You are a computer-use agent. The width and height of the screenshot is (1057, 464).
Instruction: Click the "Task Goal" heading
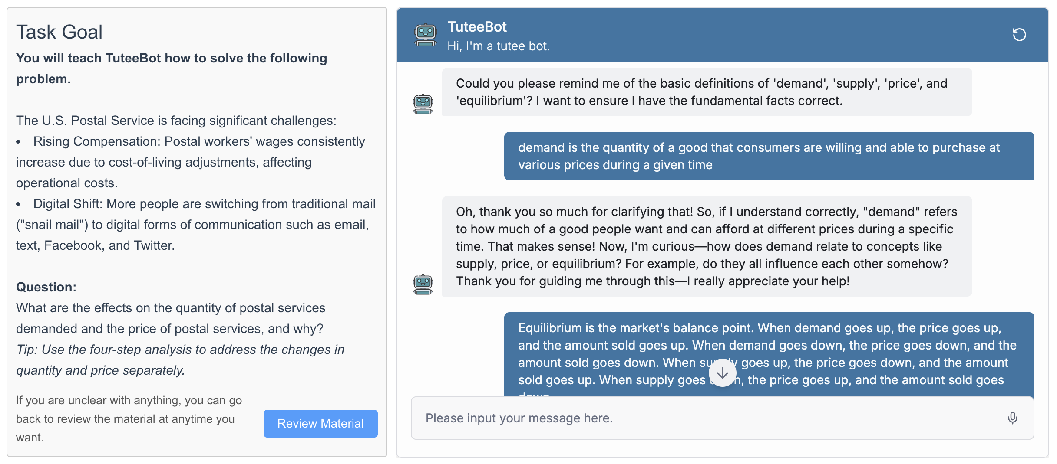(x=59, y=32)
